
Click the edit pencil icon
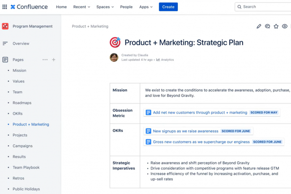click(x=259, y=26)
